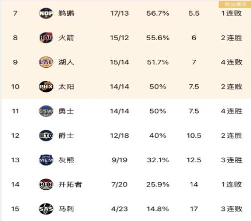
Task: Open team name 开拓者
Action: click(x=70, y=184)
